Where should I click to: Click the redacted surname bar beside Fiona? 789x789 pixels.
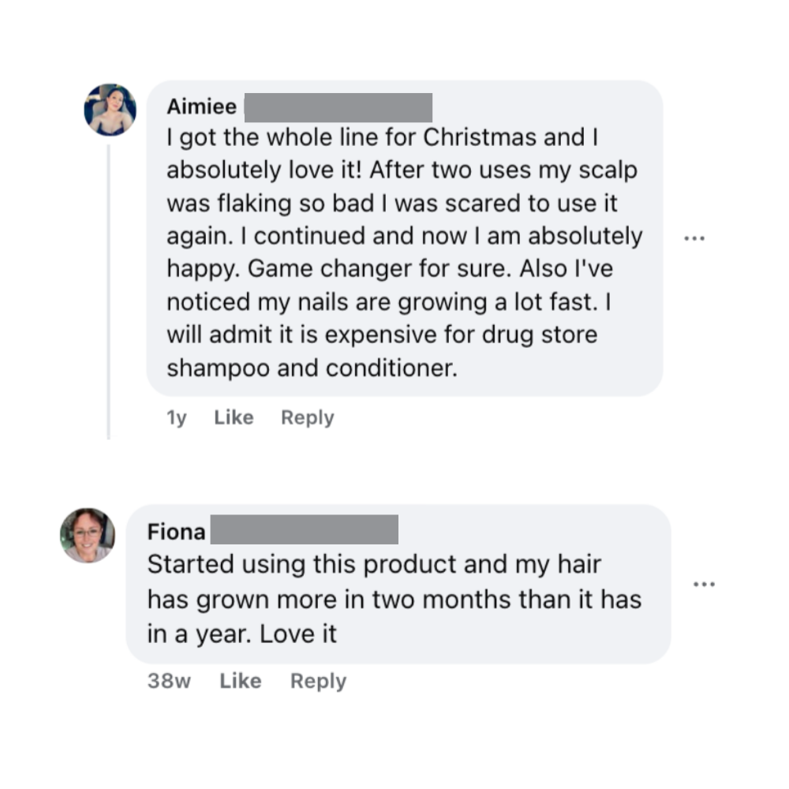click(305, 530)
